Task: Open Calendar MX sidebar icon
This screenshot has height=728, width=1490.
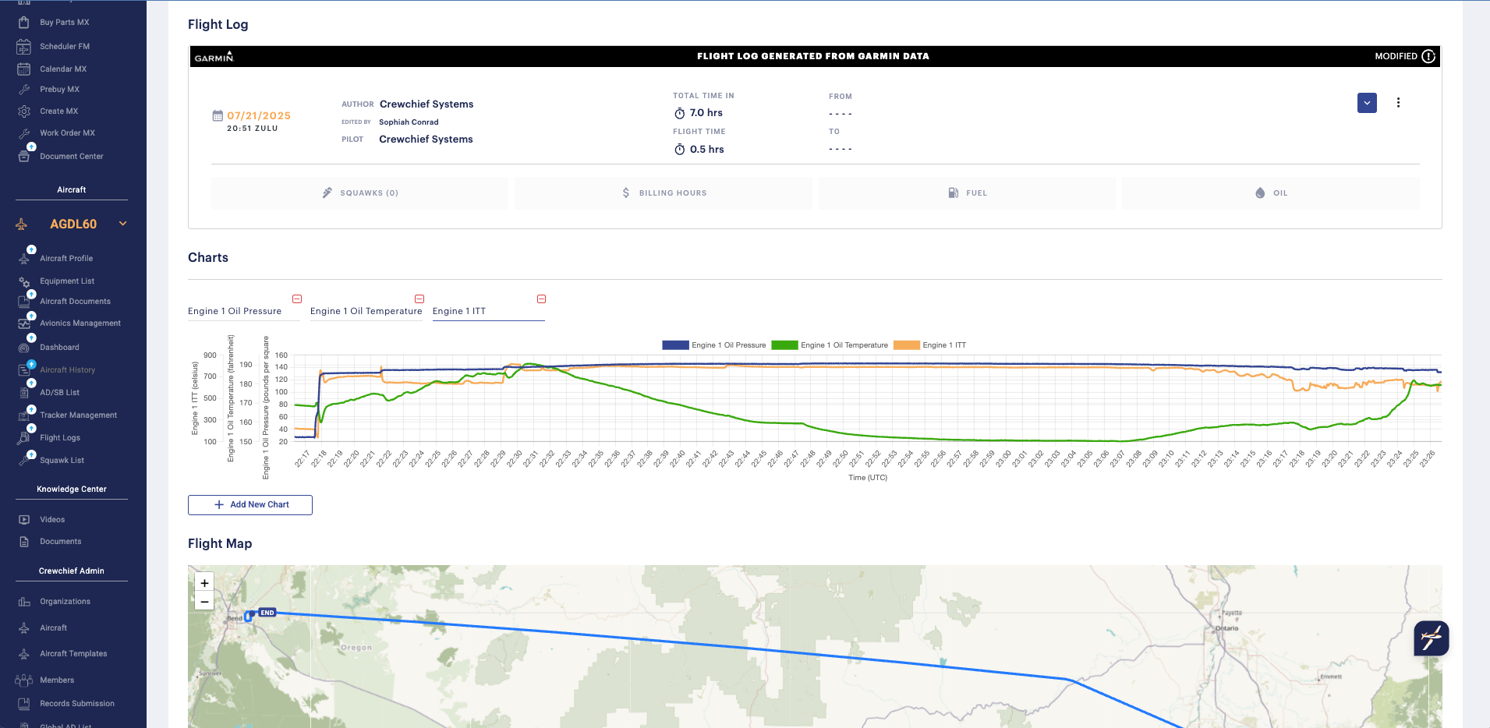Action: tap(24, 69)
